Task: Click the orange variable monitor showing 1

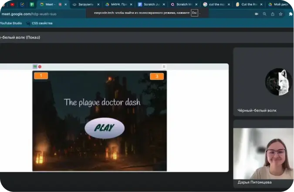Action: 41,76
